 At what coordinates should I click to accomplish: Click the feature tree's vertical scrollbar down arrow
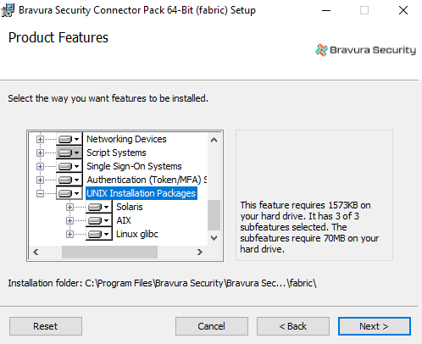[214, 238]
